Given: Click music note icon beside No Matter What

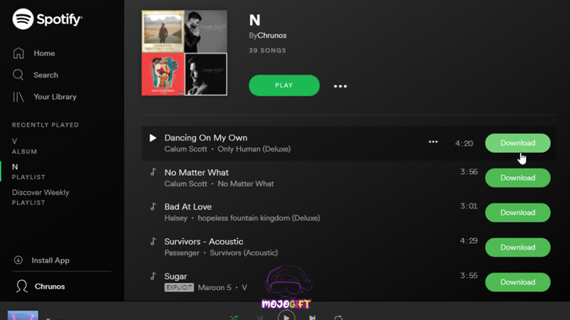Looking at the screenshot, I should coord(153,172).
